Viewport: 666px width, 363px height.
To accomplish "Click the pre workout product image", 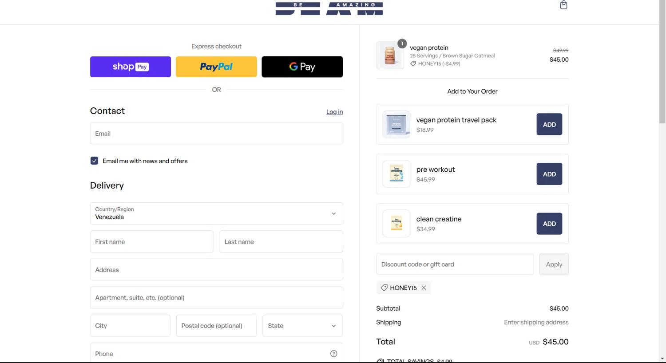I will [x=396, y=174].
